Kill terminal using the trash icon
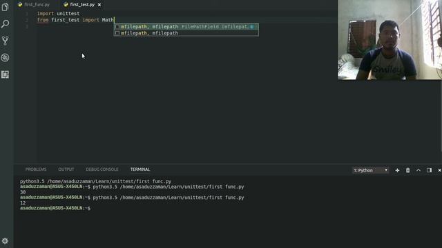Screen dimensions: 442x248 click(x=407, y=170)
